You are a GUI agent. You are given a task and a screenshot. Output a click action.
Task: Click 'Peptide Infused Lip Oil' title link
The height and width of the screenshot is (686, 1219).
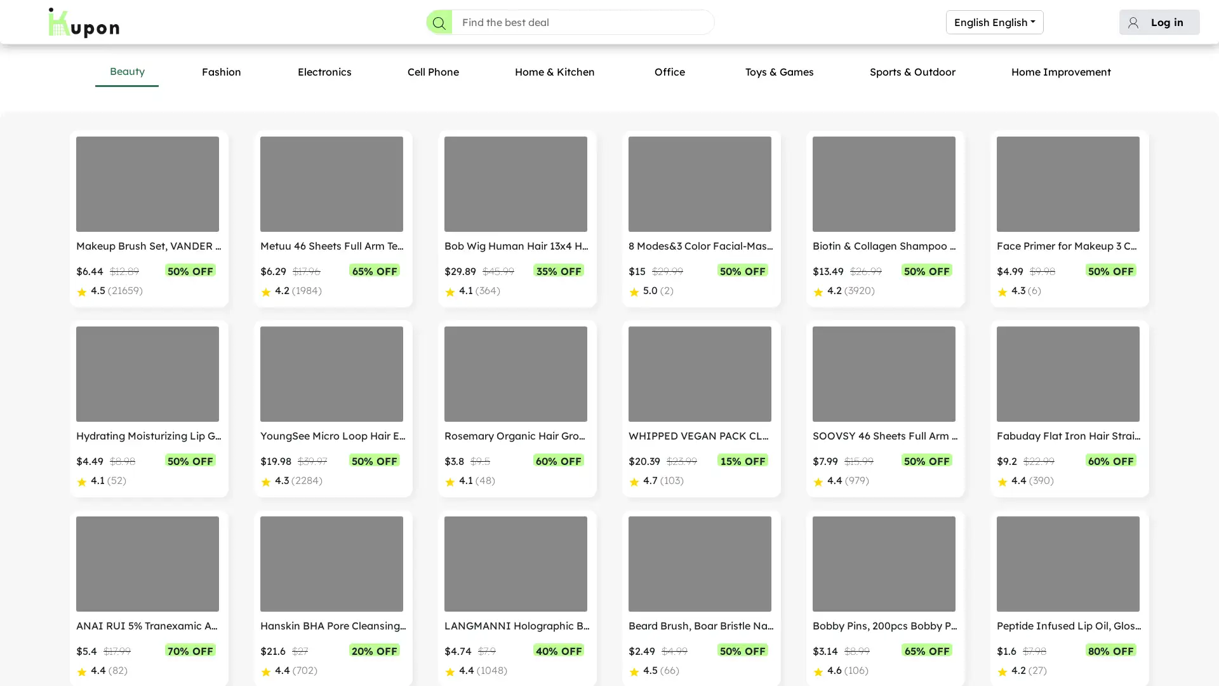[1069, 626]
